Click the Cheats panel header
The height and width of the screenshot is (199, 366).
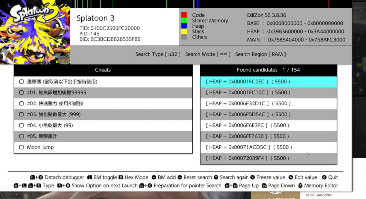tap(103, 70)
